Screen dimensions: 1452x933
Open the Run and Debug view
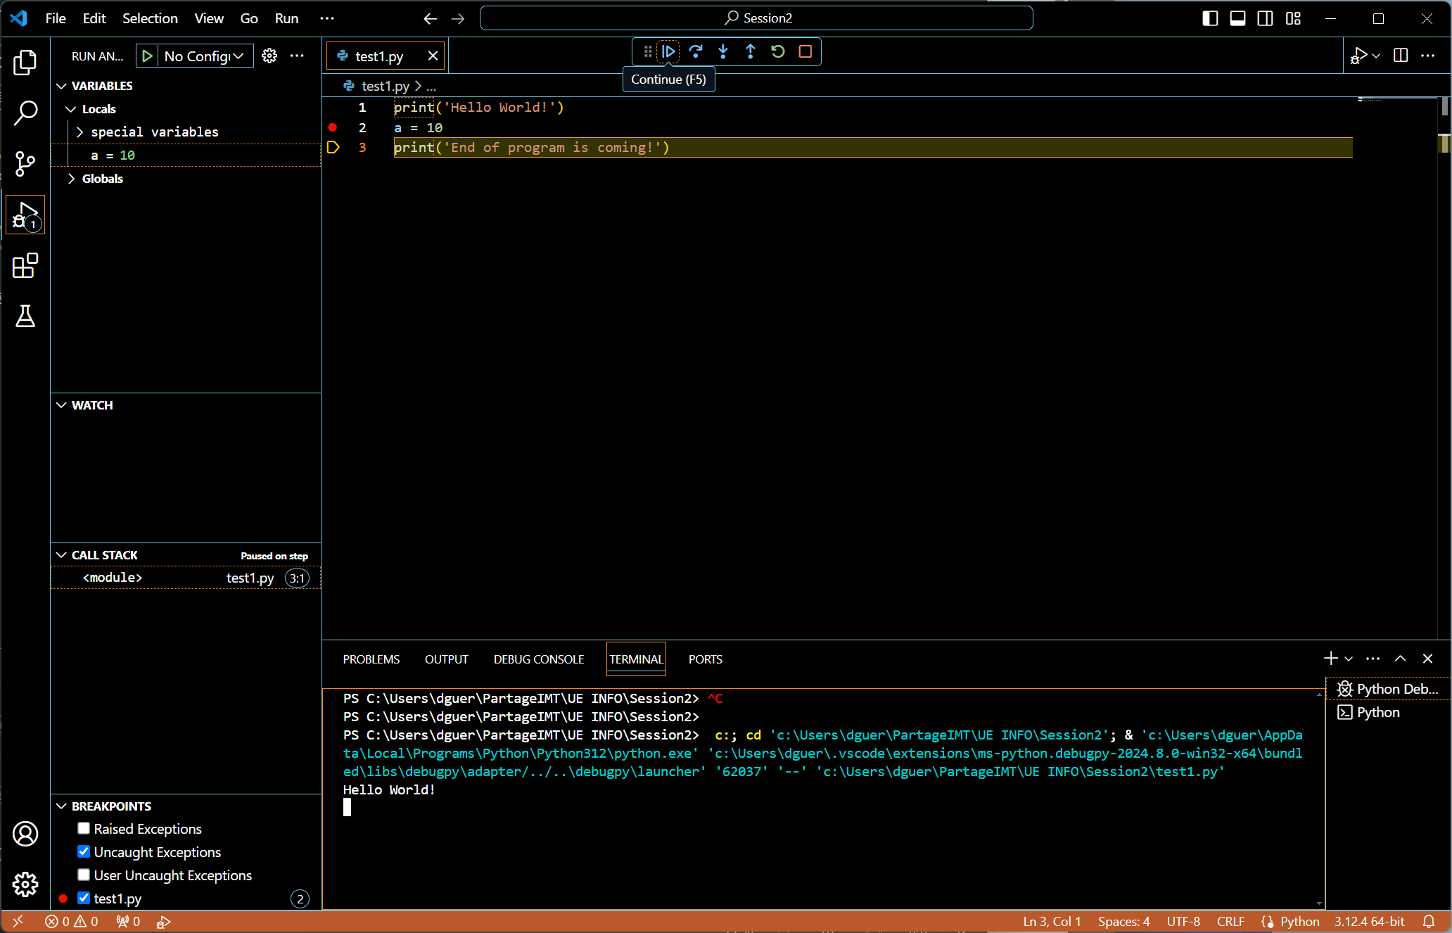[x=25, y=215]
